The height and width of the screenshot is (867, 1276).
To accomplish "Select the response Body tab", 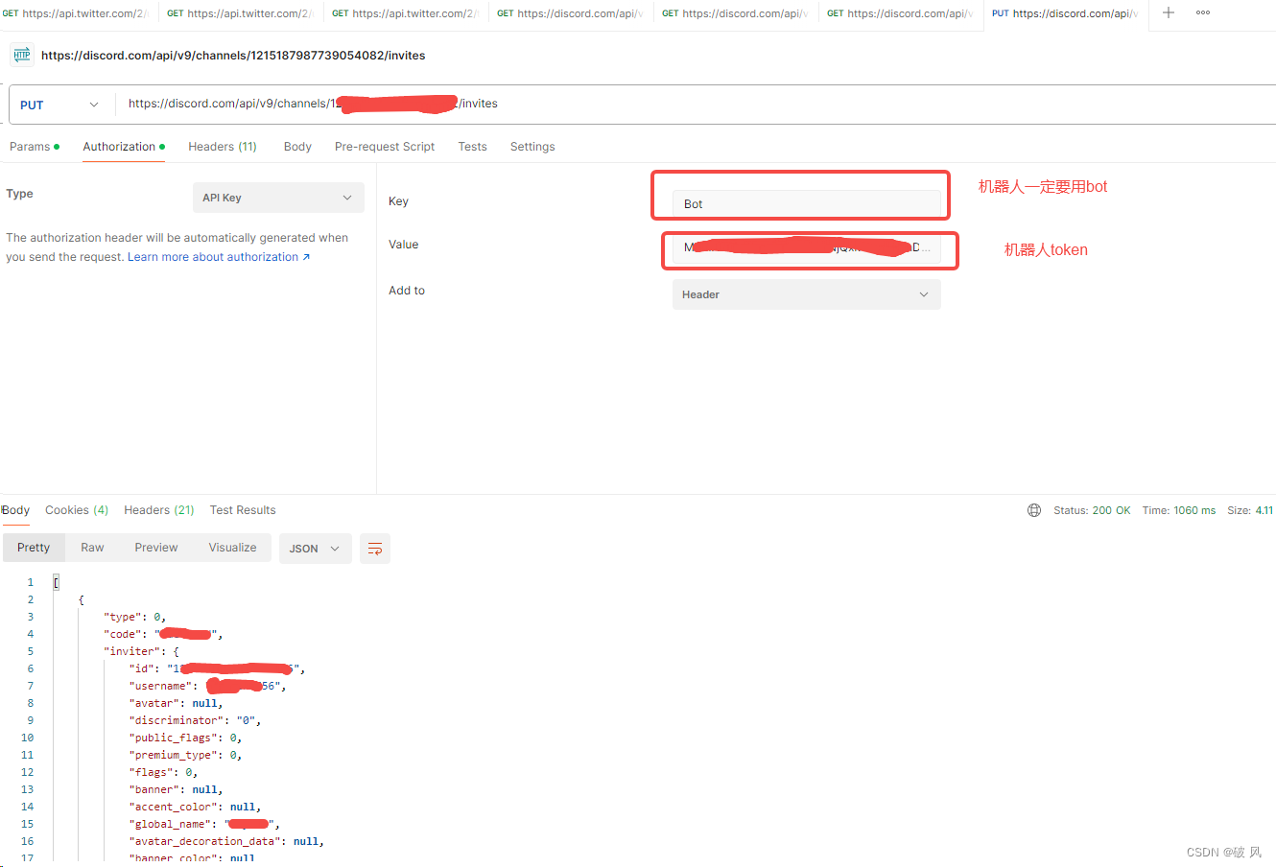I will click(x=15, y=510).
